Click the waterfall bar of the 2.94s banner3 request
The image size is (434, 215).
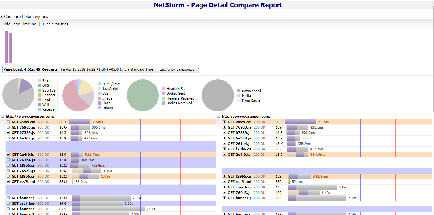click(x=108, y=209)
